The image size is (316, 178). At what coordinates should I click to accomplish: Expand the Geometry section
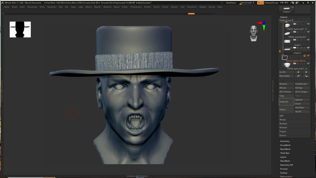(285, 141)
